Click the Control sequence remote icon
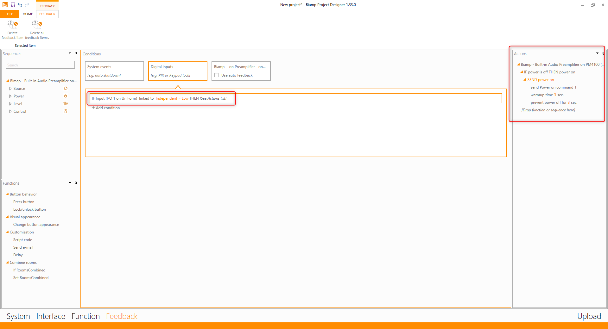The image size is (608, 329). 66,111
